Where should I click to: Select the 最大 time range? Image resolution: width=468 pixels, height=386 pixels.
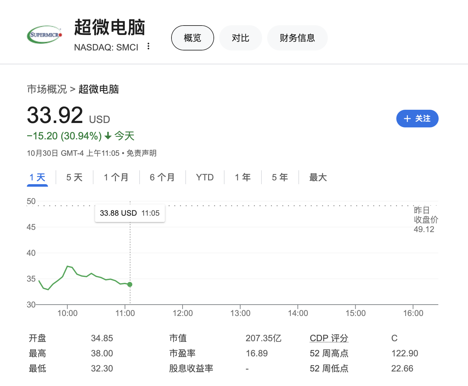point(318,177)
